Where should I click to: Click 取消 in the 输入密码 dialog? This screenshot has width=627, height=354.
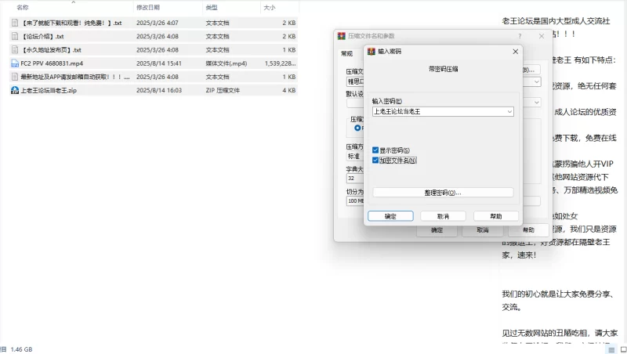point(443,216)
